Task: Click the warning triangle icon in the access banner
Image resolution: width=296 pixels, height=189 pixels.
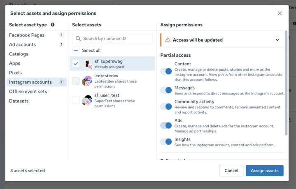Action: (168, 40)
